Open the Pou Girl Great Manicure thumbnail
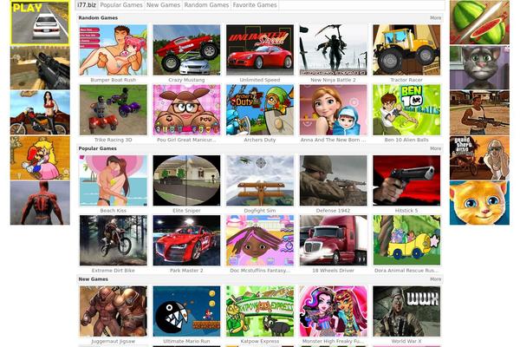Viewport: 520px width, 347px height. point(186,110)
